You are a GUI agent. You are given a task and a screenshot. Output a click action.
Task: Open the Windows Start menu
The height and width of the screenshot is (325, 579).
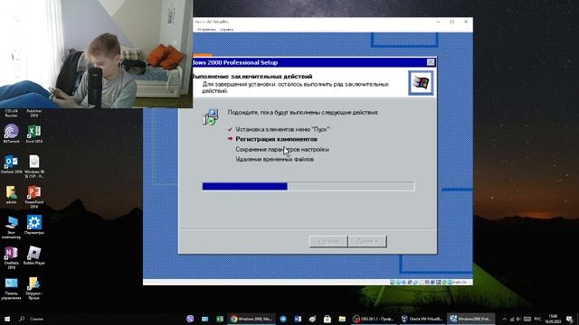tap(6, 319)
